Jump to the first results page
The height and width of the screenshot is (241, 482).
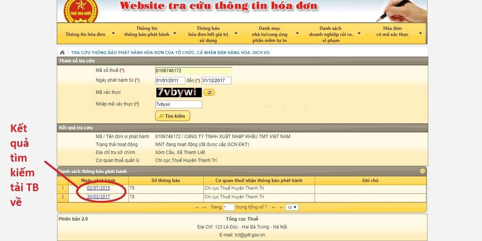click(x=196, y=207)
